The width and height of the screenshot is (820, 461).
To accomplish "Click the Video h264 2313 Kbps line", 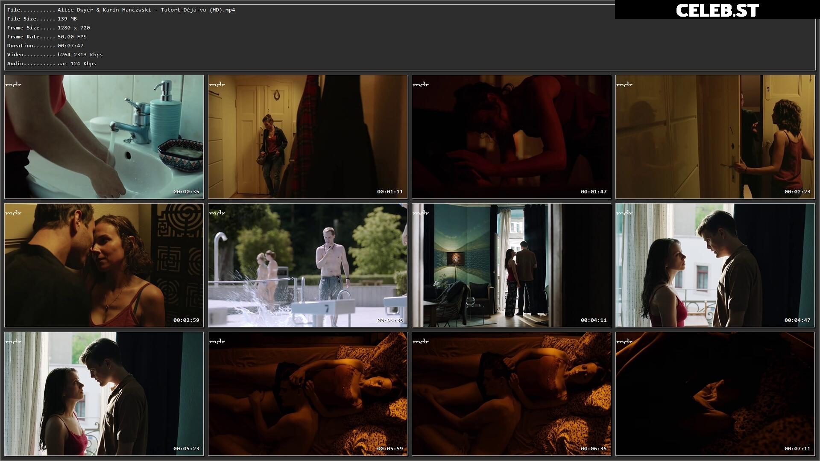I will (55, 55).
